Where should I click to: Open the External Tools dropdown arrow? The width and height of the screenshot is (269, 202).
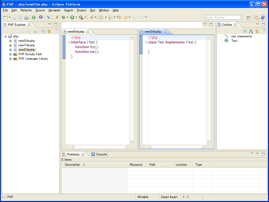[x=85, y=17]
